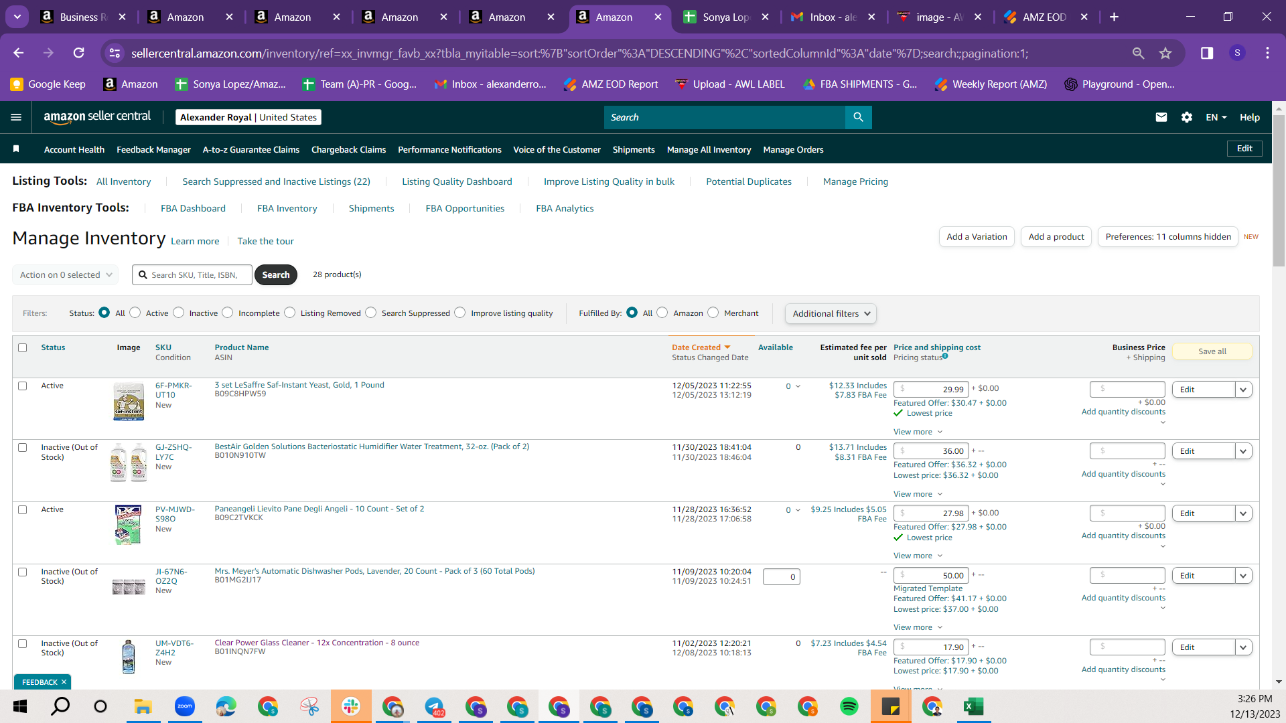Select the Incomplete status radio filter
The width and height of the screenshot is (1286, 723).
click(x=228, y=313)
